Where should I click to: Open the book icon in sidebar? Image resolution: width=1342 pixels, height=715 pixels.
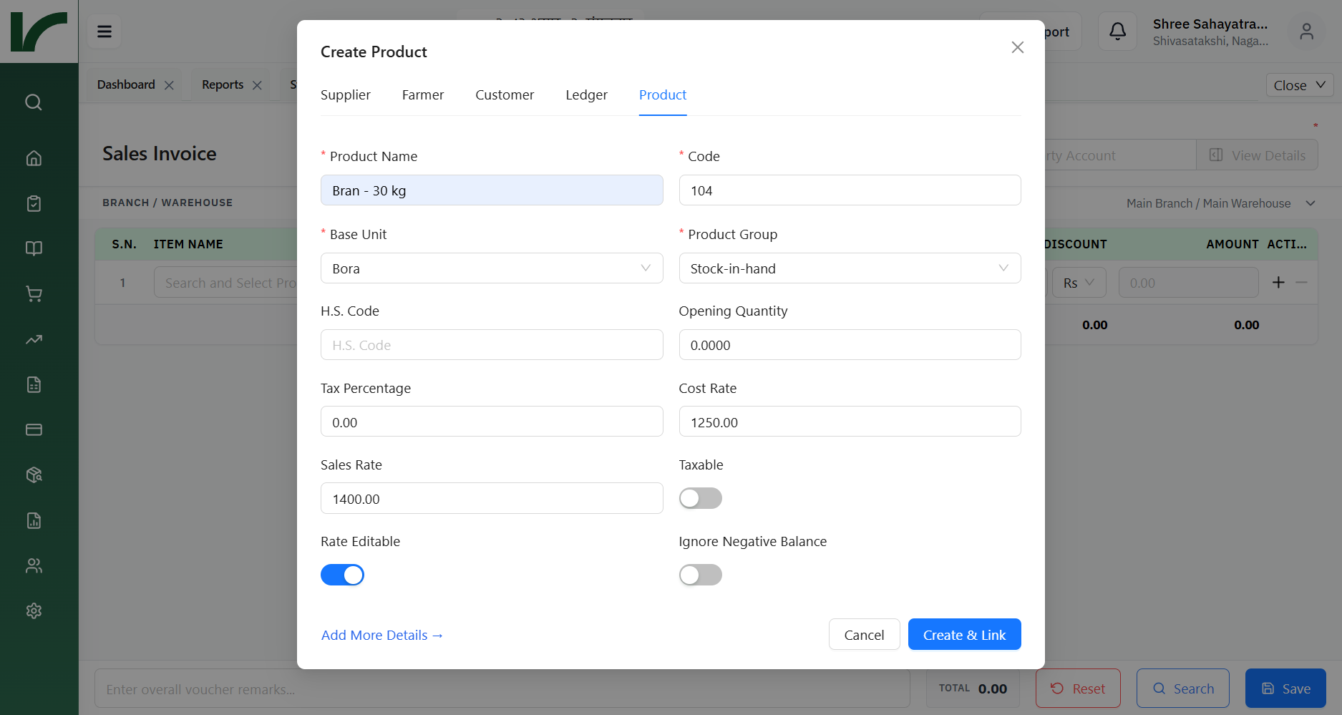(34, 248)
